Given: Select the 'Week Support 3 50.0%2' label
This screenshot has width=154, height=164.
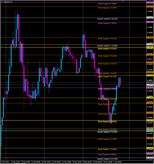Looking at the screenshot, I should [x=107, y=56].
